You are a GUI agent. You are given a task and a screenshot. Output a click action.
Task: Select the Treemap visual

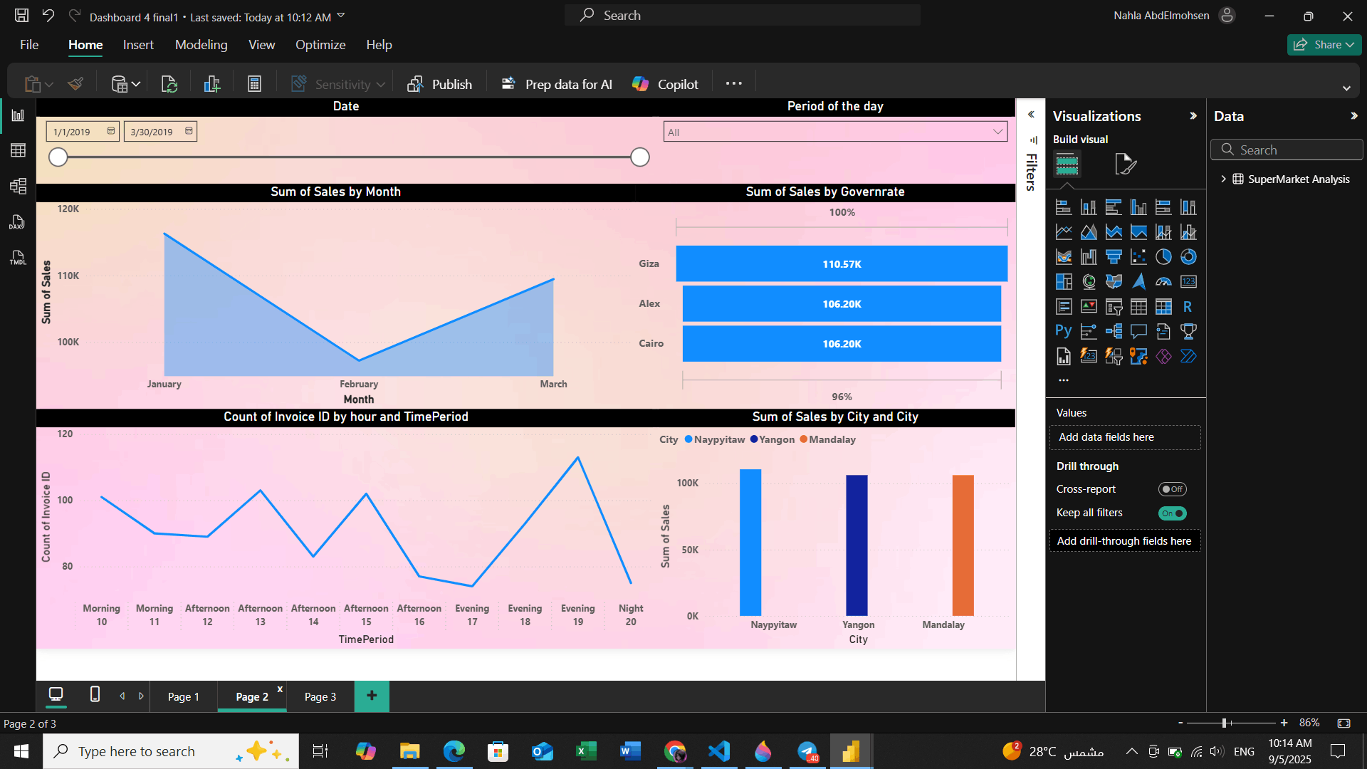click(1063, 281)
